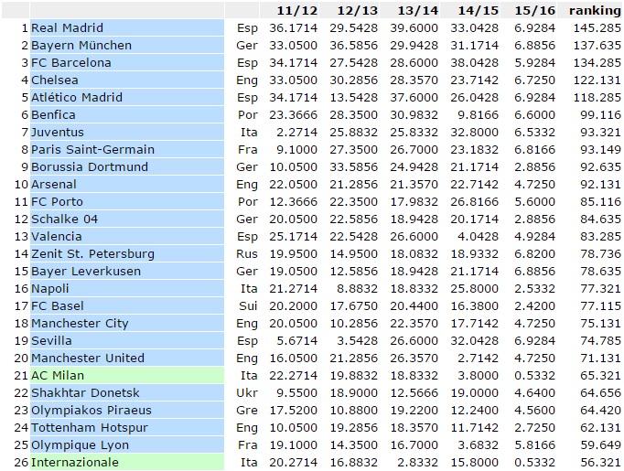The image size is (624, 471).
Task: Open the Real Madrid team link
Action: [x=67, y=28]
